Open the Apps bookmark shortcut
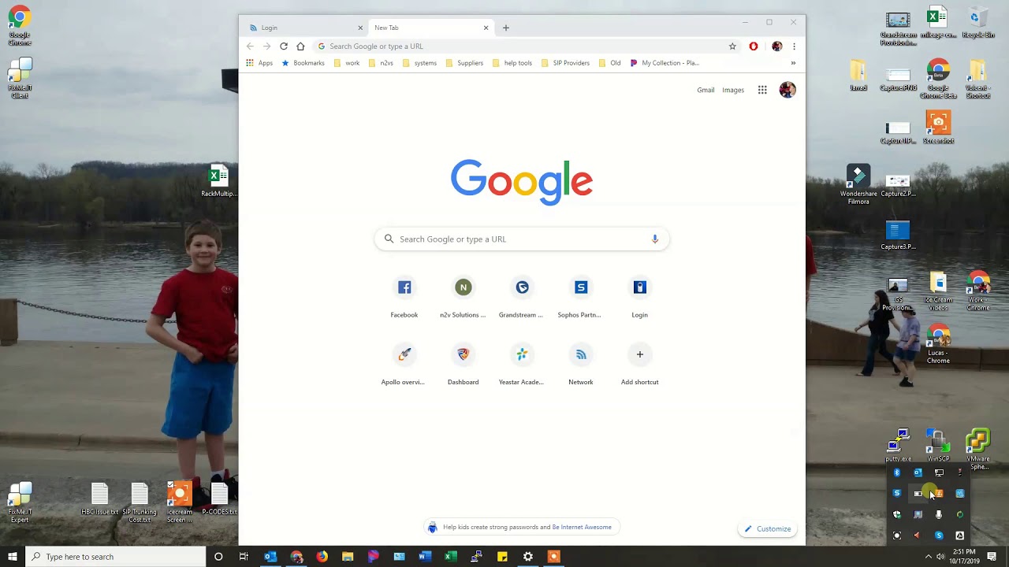Image resolution: width=1009 pixels, height=567 pixels. [259, 63]
